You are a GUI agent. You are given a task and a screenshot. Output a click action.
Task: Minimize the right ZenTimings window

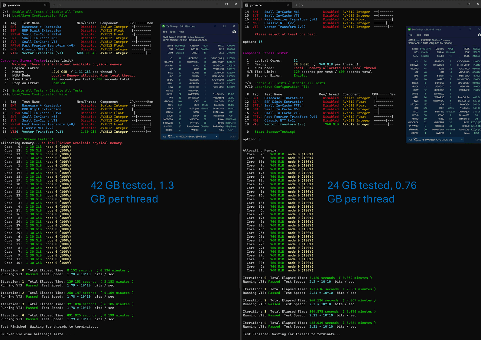pyautogui.click(x=460, y=29)
